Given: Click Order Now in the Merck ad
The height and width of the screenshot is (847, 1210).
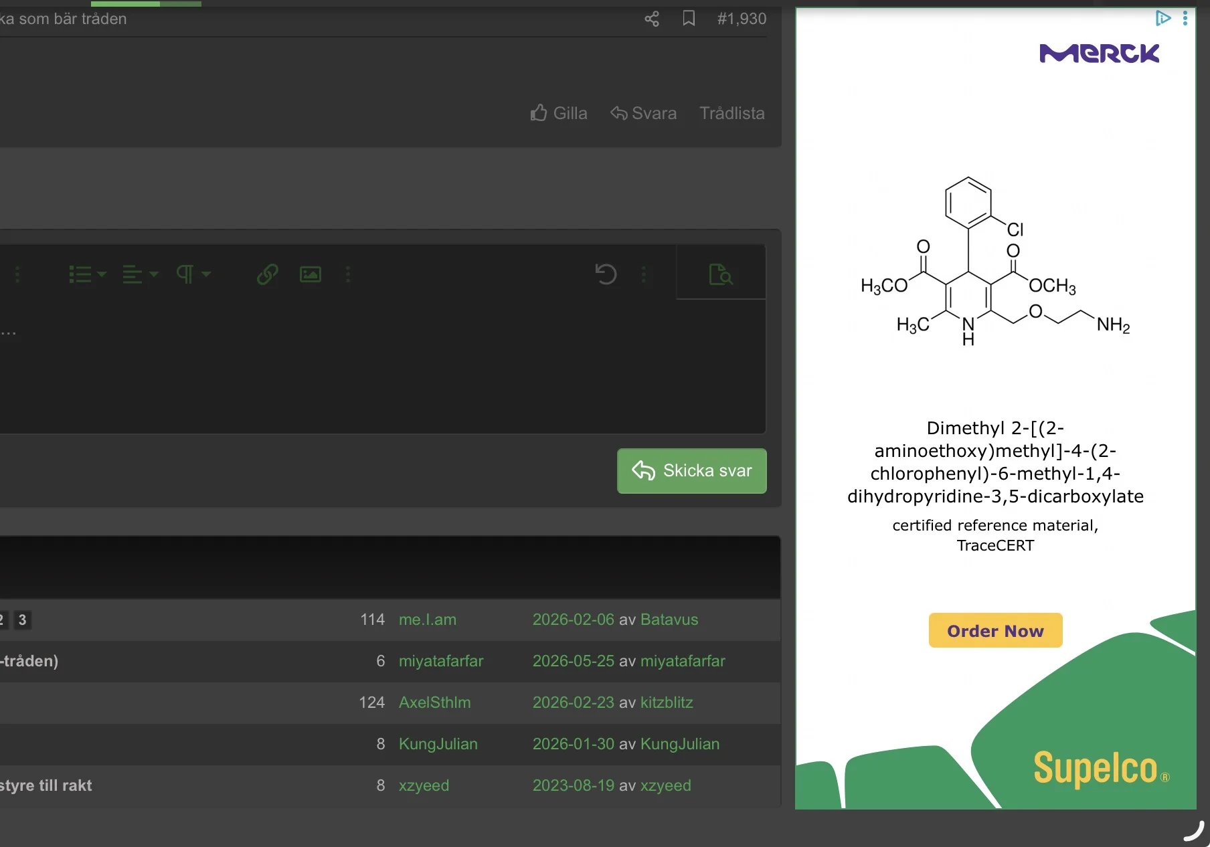Looking at the screenshot, I should pyautogui.click(x=995, y=630).
